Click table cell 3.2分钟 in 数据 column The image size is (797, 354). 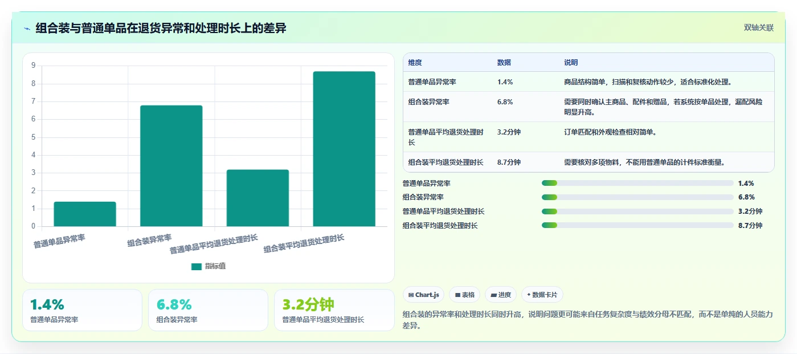point(509,132)
